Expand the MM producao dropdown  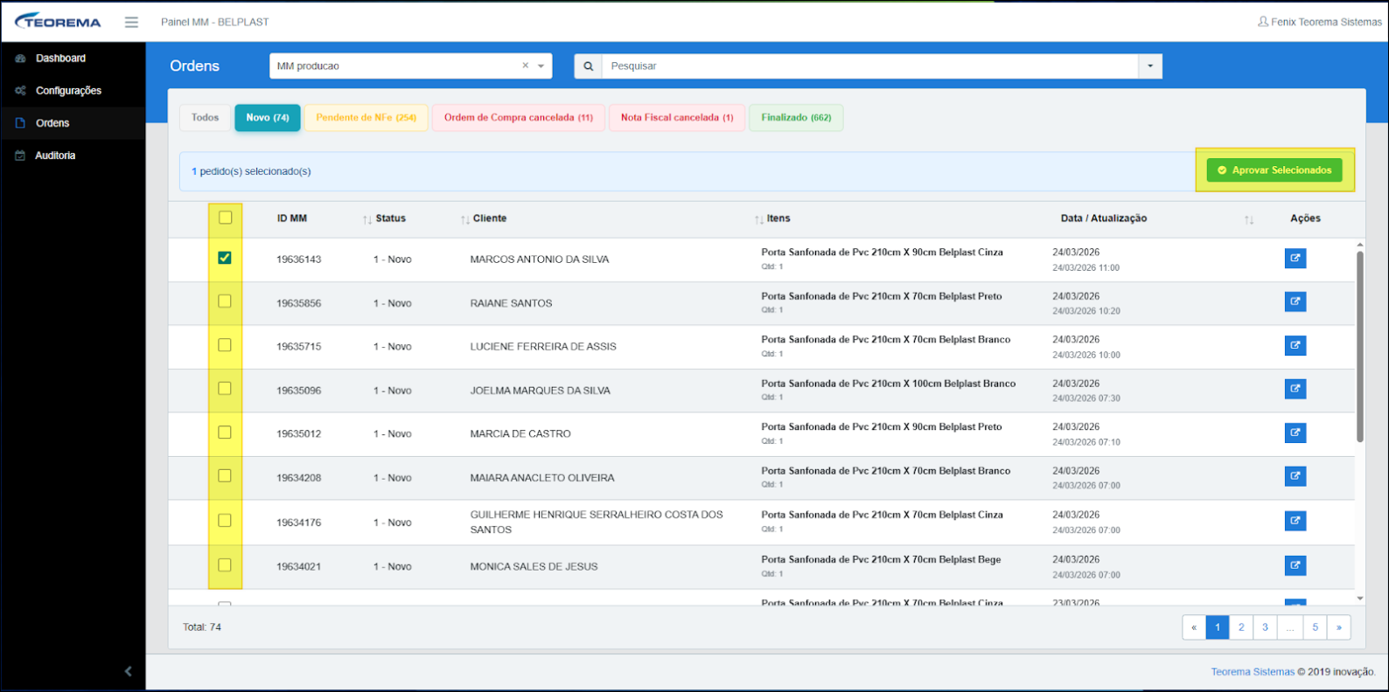coord(541,66)
